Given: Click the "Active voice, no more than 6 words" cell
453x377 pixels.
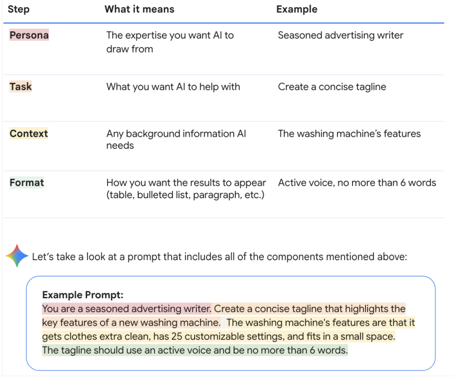Looking at the screenshot, I should point(357,183).
